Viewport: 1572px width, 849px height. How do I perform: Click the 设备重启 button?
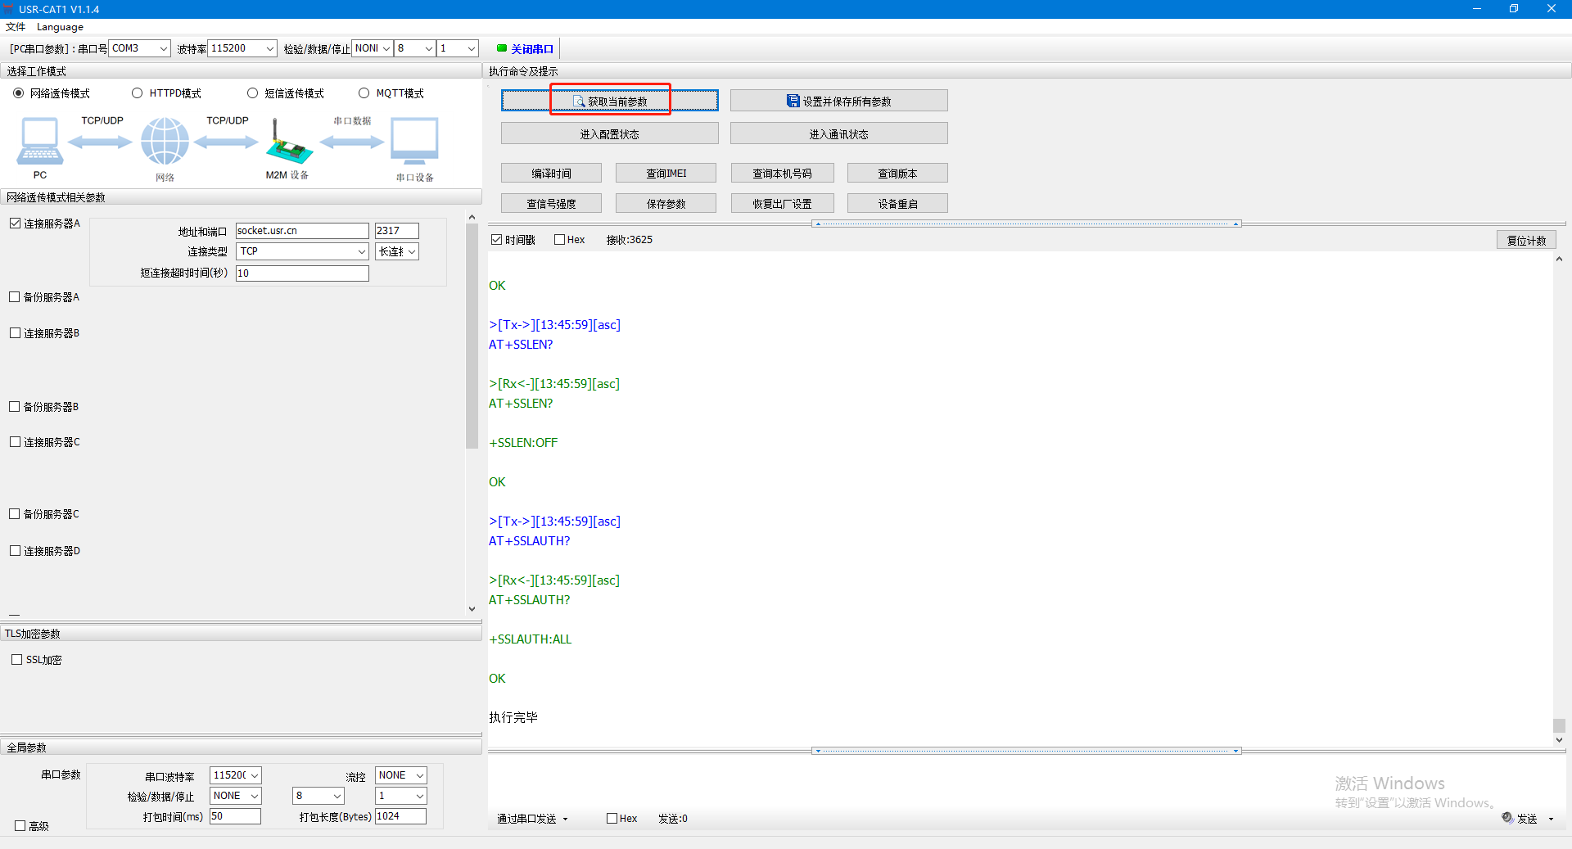[x=897, y=203]
